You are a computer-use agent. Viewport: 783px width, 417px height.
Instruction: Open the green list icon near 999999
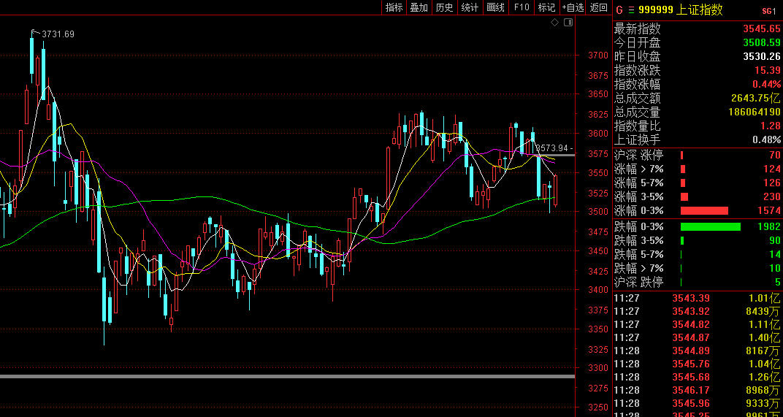(631, 9)
